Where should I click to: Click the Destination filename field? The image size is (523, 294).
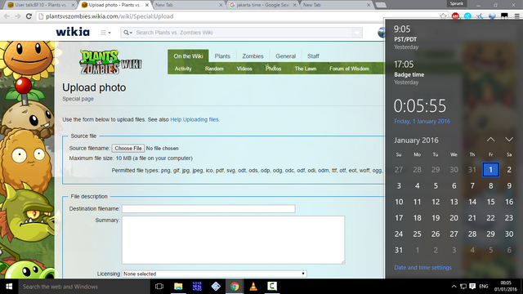pos(208,209)
